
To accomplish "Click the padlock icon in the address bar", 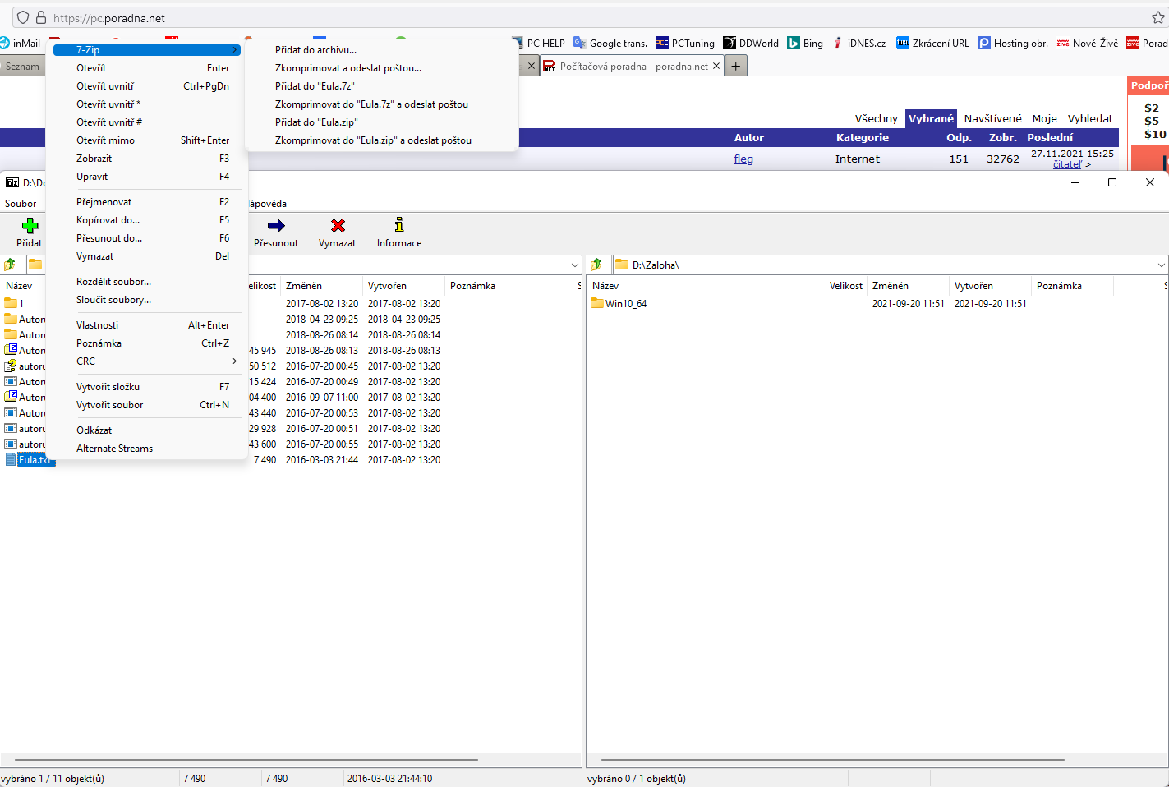I will click(x=41, y=17).
